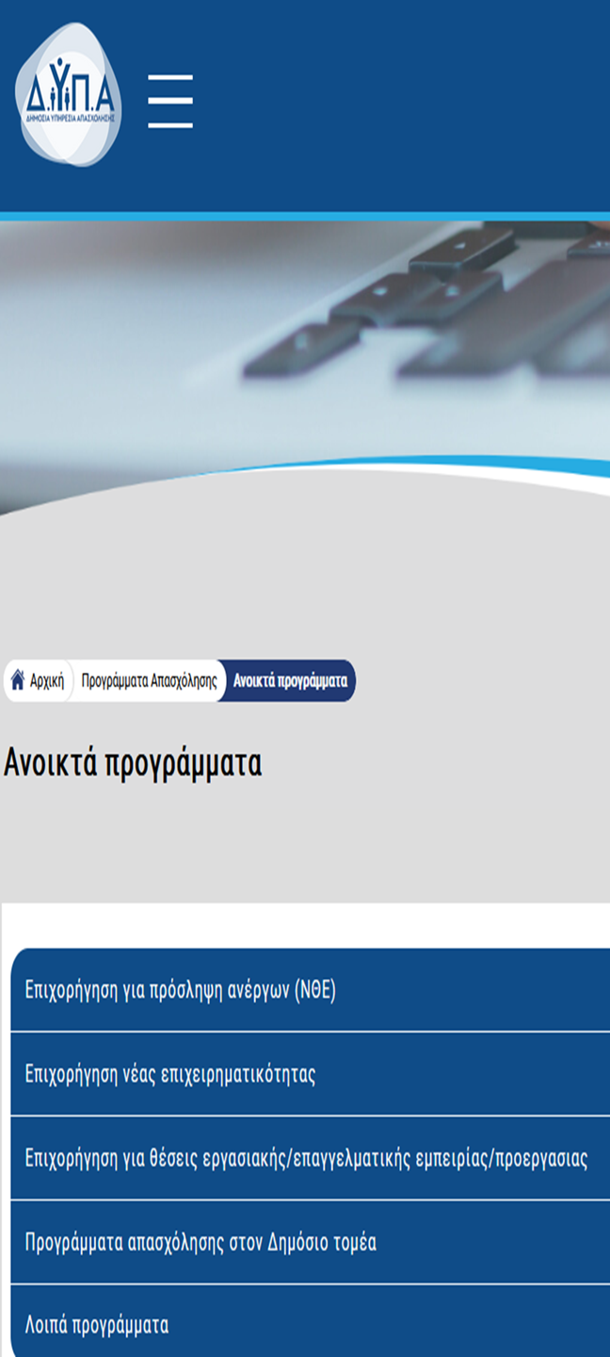Click the empty dark blue header area

click(405, 104)
